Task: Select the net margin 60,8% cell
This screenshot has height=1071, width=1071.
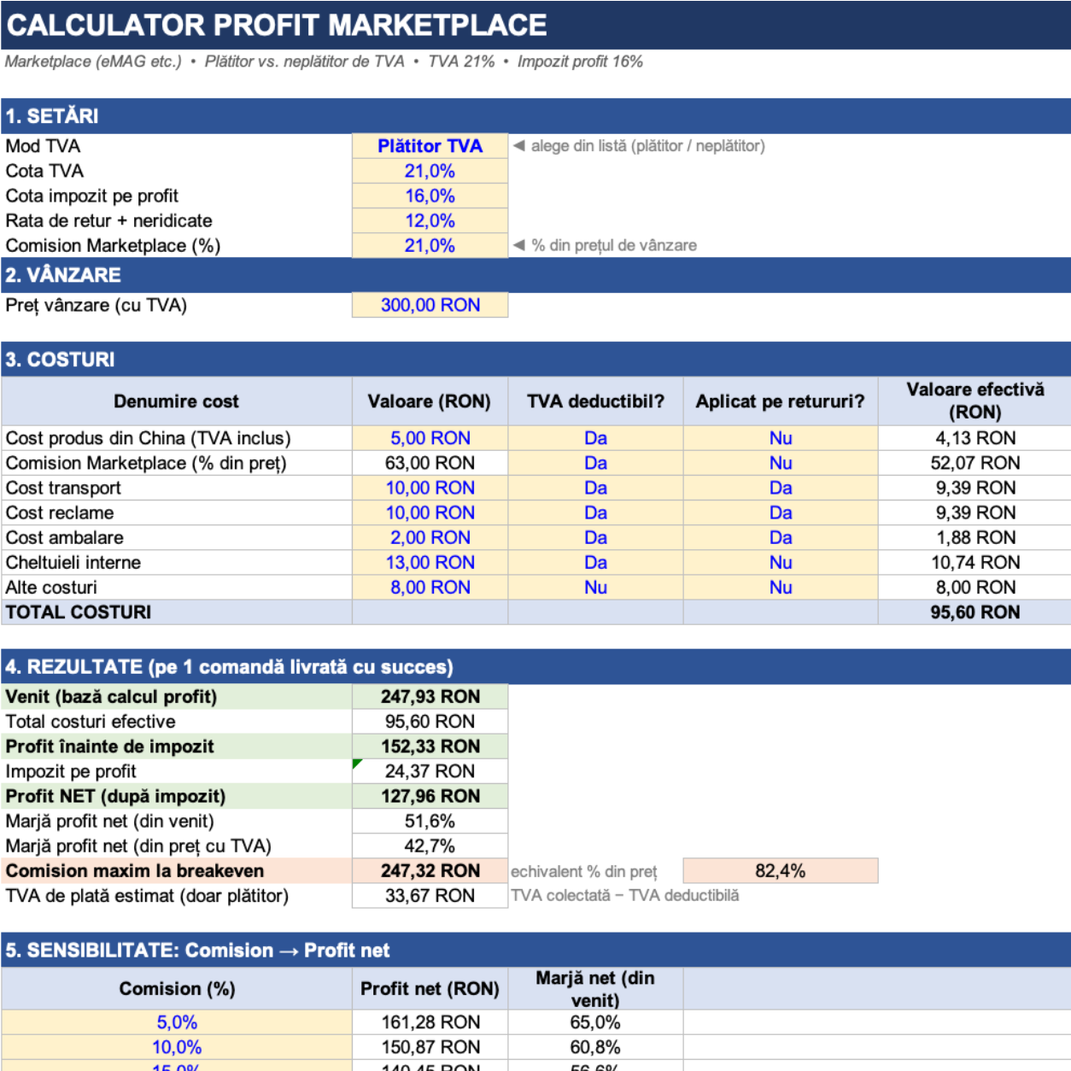Action: [x=595, y=1047]
